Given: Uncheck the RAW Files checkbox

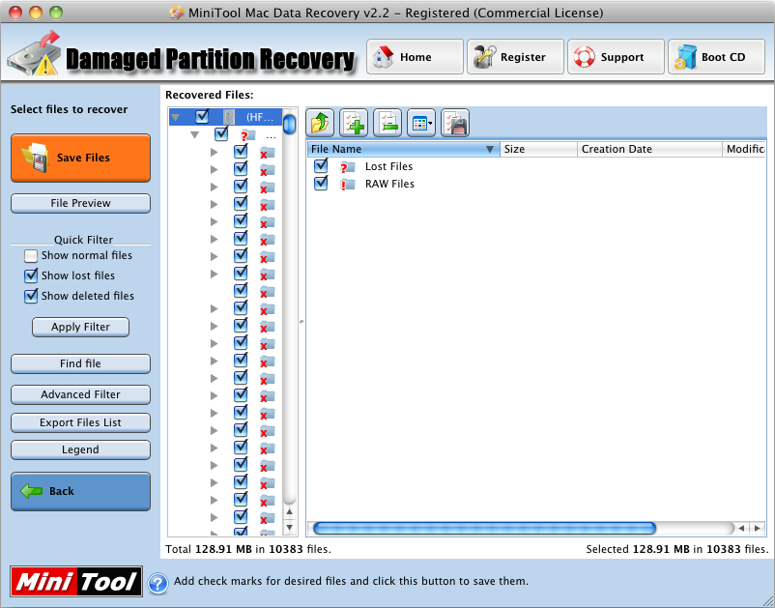Looking at the screenshot, I should click(321, 184).
